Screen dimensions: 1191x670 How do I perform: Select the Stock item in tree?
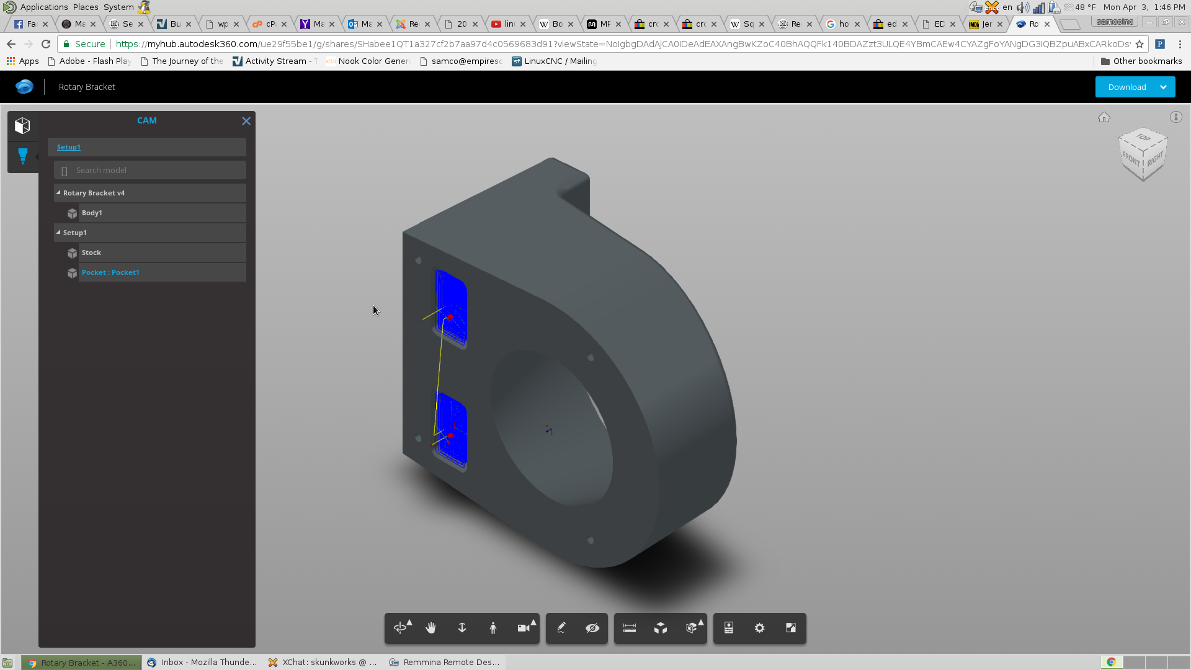pos(91,252)
